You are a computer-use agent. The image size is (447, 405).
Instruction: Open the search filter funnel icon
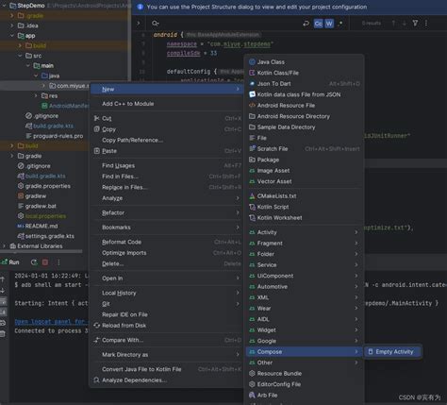point(415,24)
